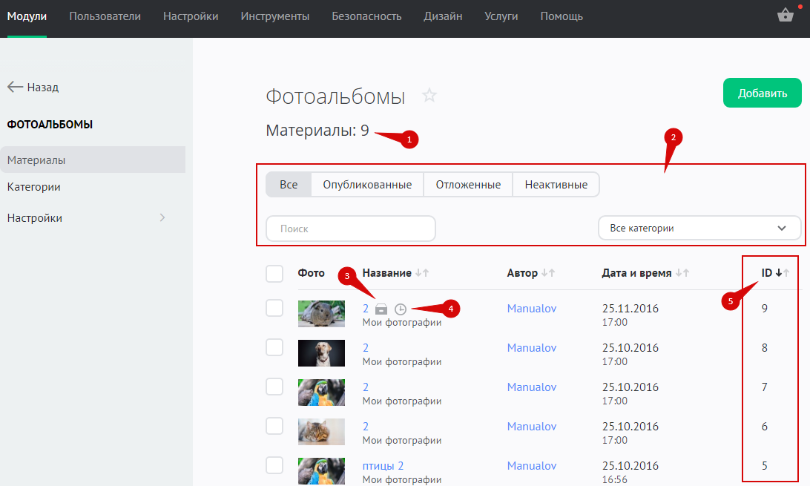Focus the Поиск search field

point(351,229)
